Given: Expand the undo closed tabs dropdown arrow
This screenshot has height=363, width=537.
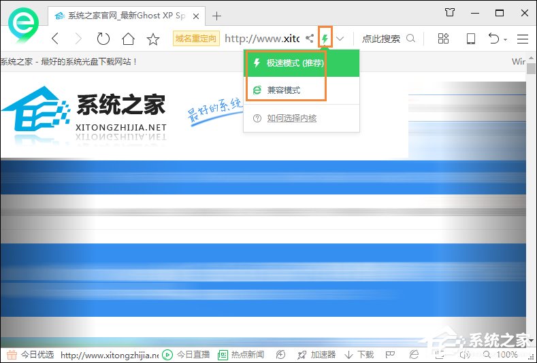Looking at the screenshot, I should tap(506, 40).
